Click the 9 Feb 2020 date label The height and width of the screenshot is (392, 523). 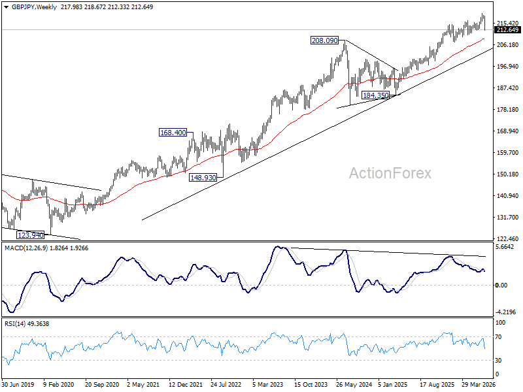click(x=59, y=385)
